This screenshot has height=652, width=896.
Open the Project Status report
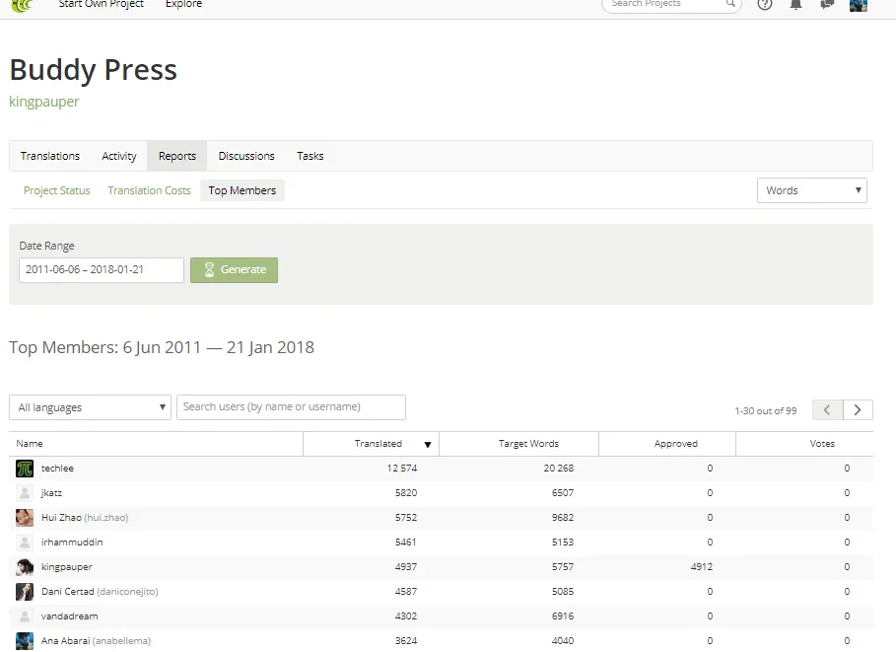click(x=56, y=190)
